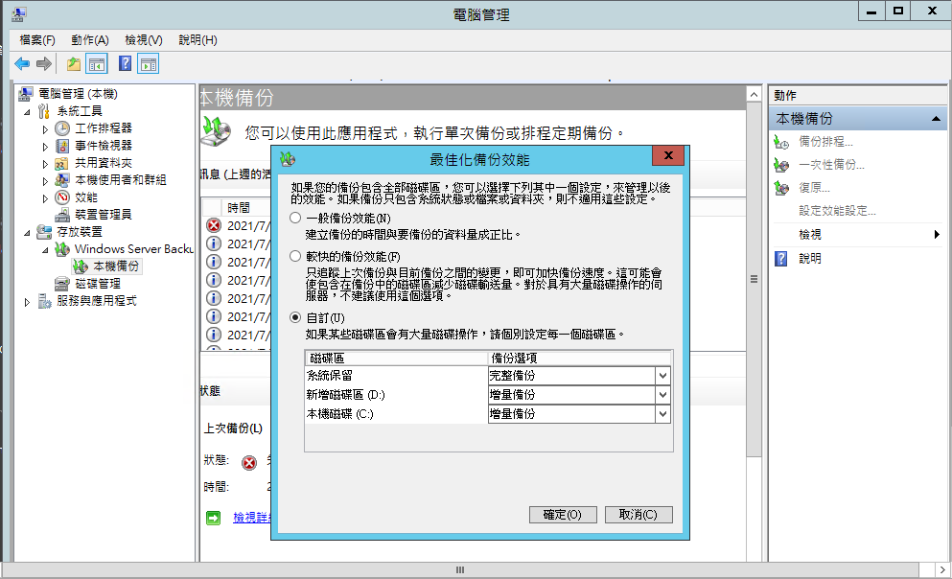Click 說明 help icon in actions pane
This screenshot has width=952, height=579.
(x=781, y=259)
